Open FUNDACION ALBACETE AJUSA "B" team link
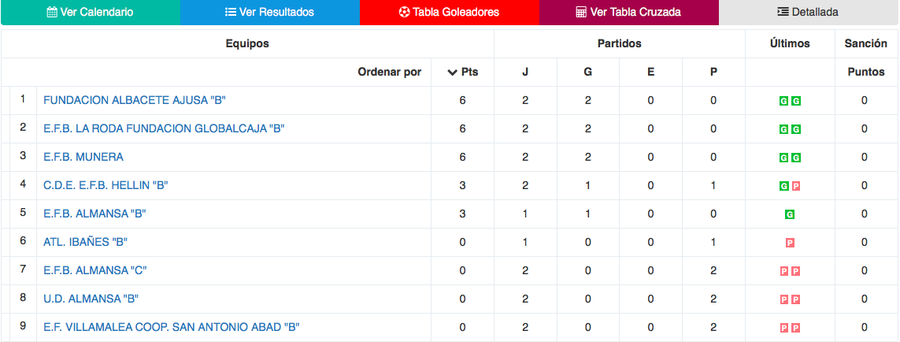 coord(135,100)
